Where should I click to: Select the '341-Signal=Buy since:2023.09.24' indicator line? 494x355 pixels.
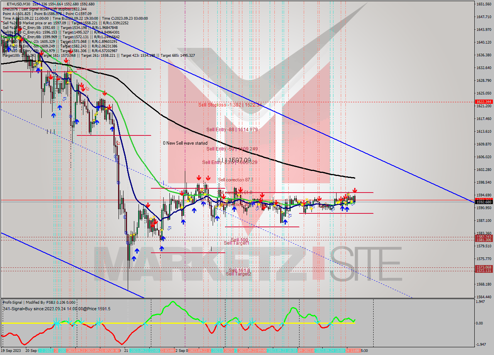[x=56, y=309]
